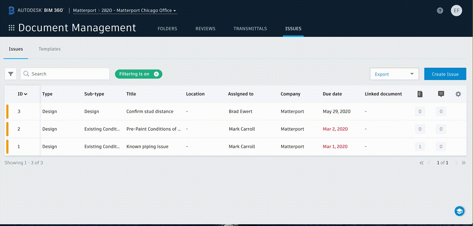473x226 pixels.
Task: Select the Issues sub-tab
Action: (16, 49)
